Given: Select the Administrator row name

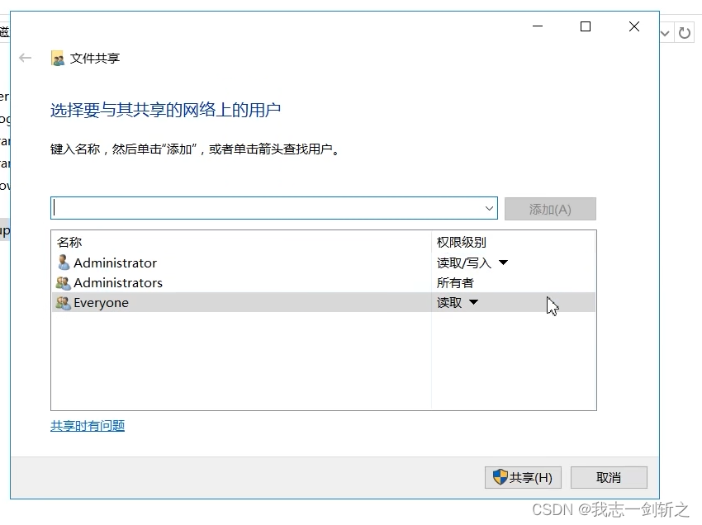Looking at the screenshot, I should pyautogui.click(x=115, y=262).
